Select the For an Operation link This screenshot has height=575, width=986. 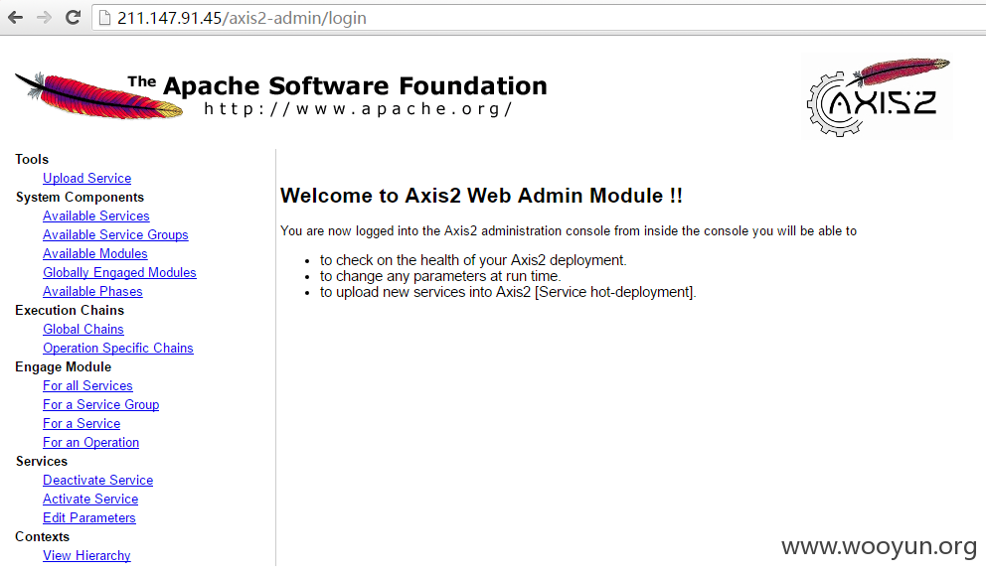click(x=90, y=442)
